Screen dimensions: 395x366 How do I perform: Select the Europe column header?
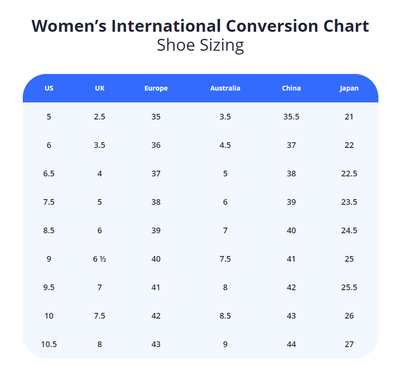tap(156, 88)
